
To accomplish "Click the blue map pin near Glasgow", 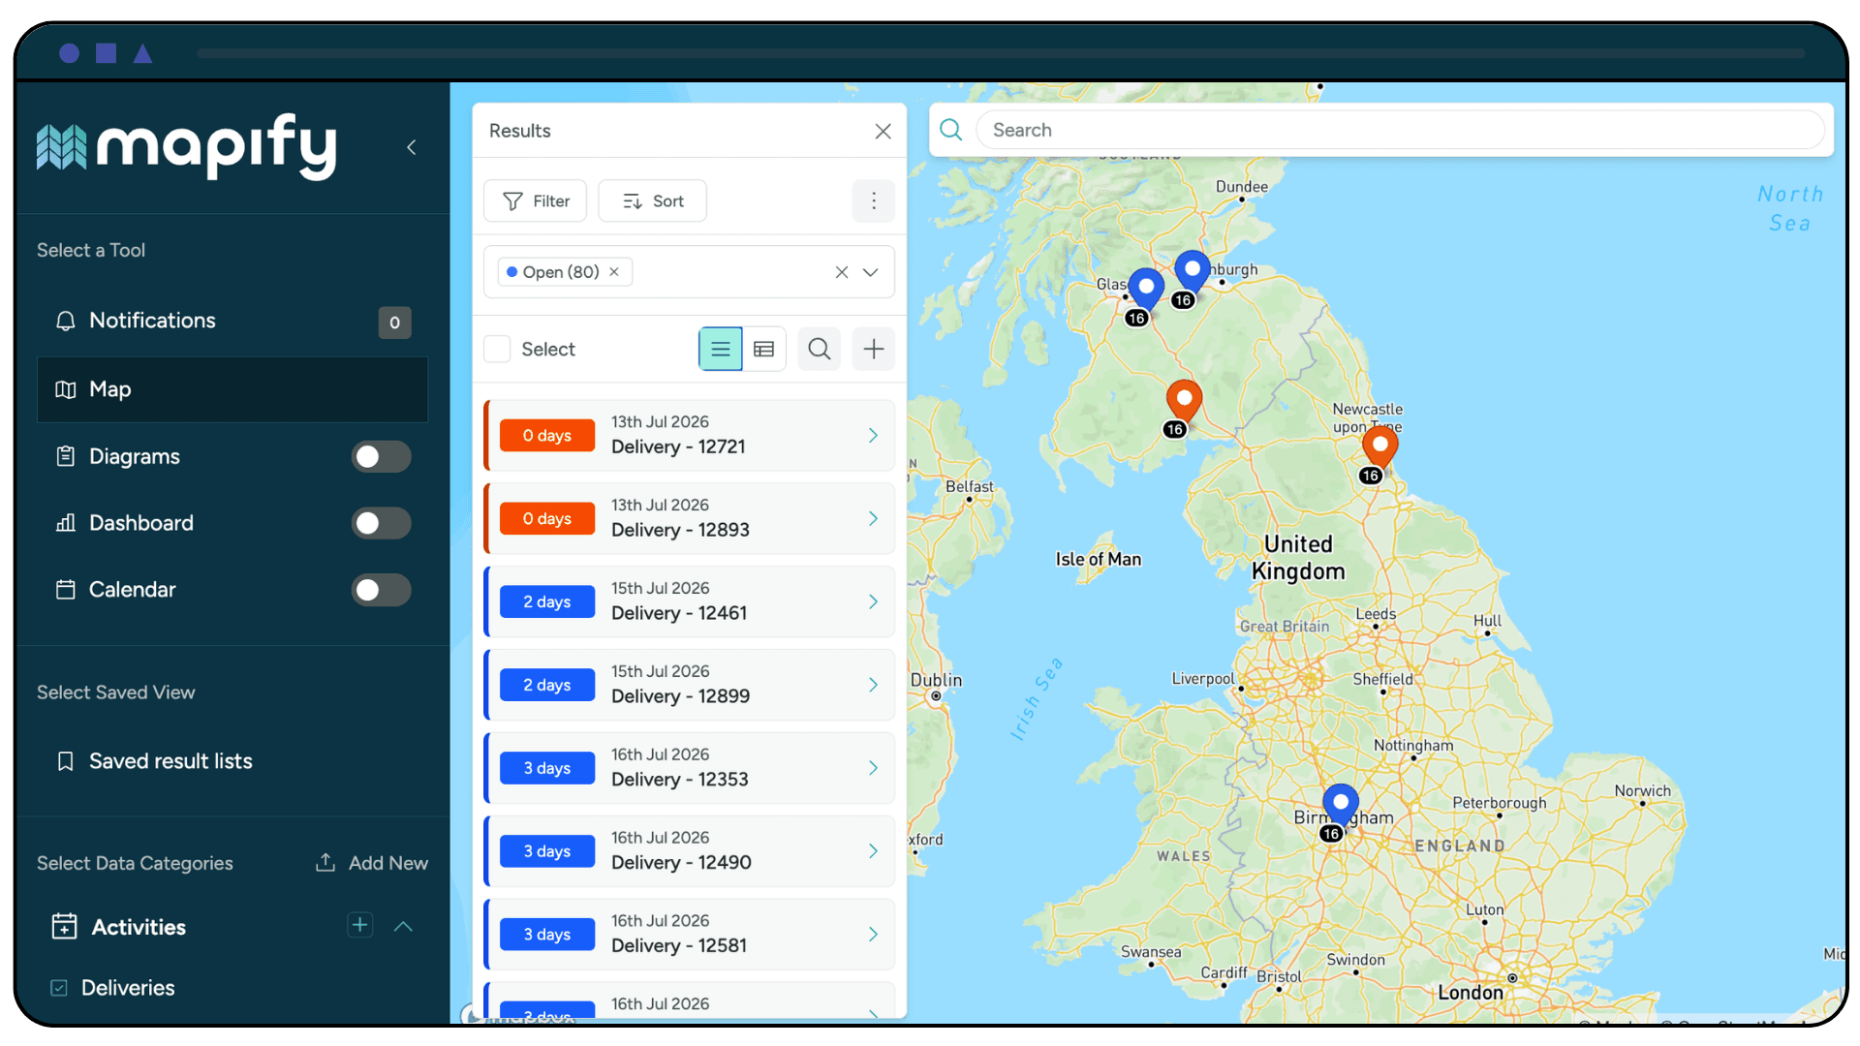I will click(x=1146, y=288).
